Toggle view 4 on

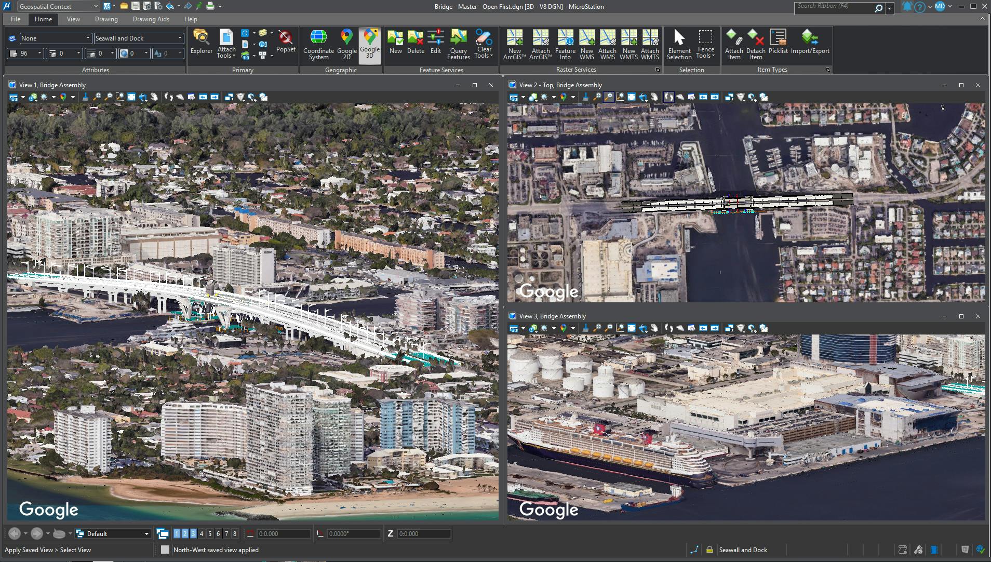202,533
